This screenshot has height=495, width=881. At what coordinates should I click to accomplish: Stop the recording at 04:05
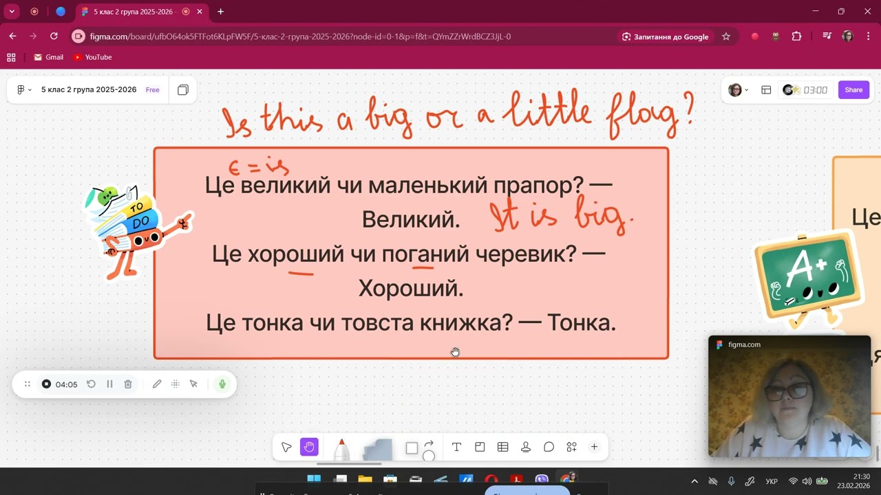coord(46,384)
